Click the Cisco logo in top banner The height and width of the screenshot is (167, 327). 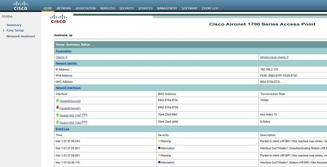pos(20,6)
